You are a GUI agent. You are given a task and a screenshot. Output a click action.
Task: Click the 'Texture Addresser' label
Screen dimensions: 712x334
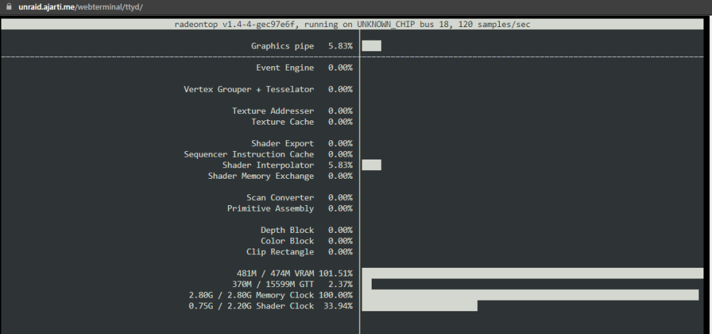(x=273, y=111)
